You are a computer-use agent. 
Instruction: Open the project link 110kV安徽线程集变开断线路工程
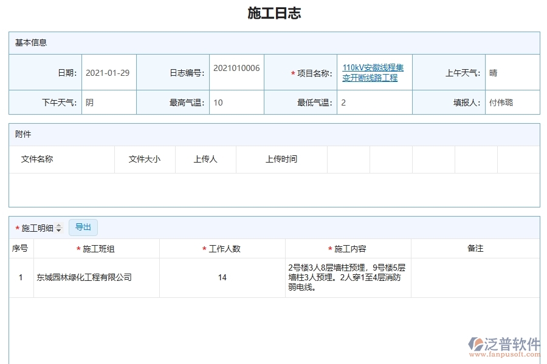coord(373,71)
